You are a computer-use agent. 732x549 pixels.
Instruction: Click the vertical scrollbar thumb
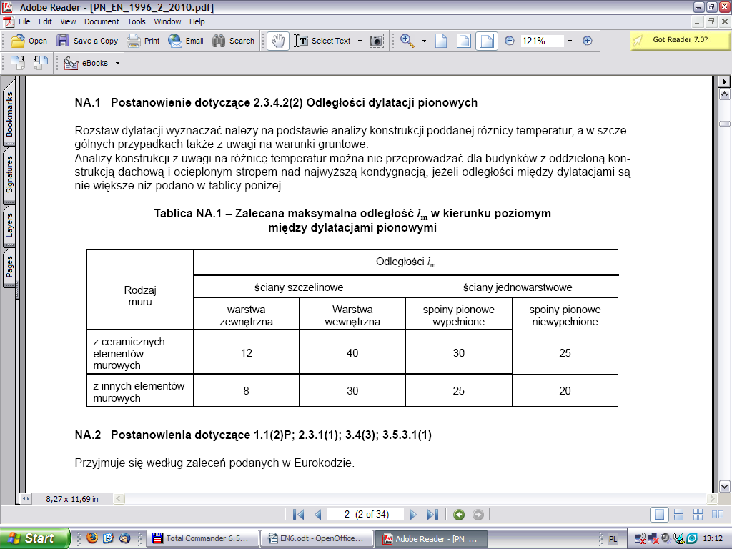[x=725, y=124]
